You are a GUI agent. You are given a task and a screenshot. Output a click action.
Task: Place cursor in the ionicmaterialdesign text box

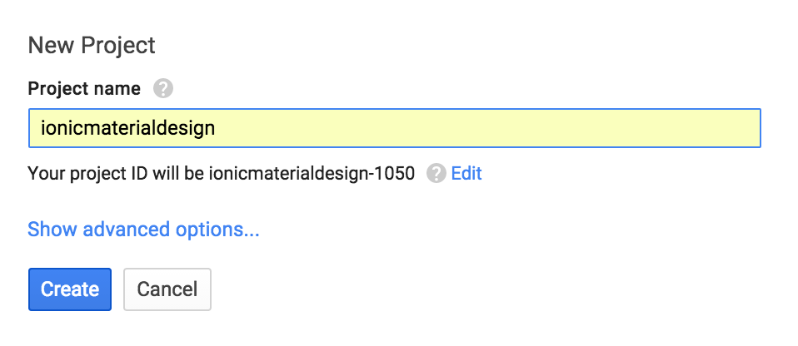tap(394, 128)
